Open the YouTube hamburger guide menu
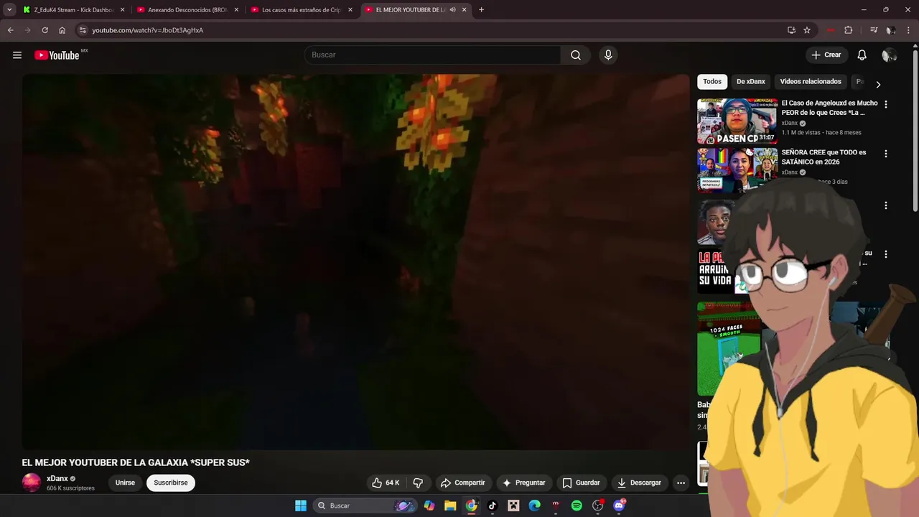The image size is (919, 517). pos(17,55)
